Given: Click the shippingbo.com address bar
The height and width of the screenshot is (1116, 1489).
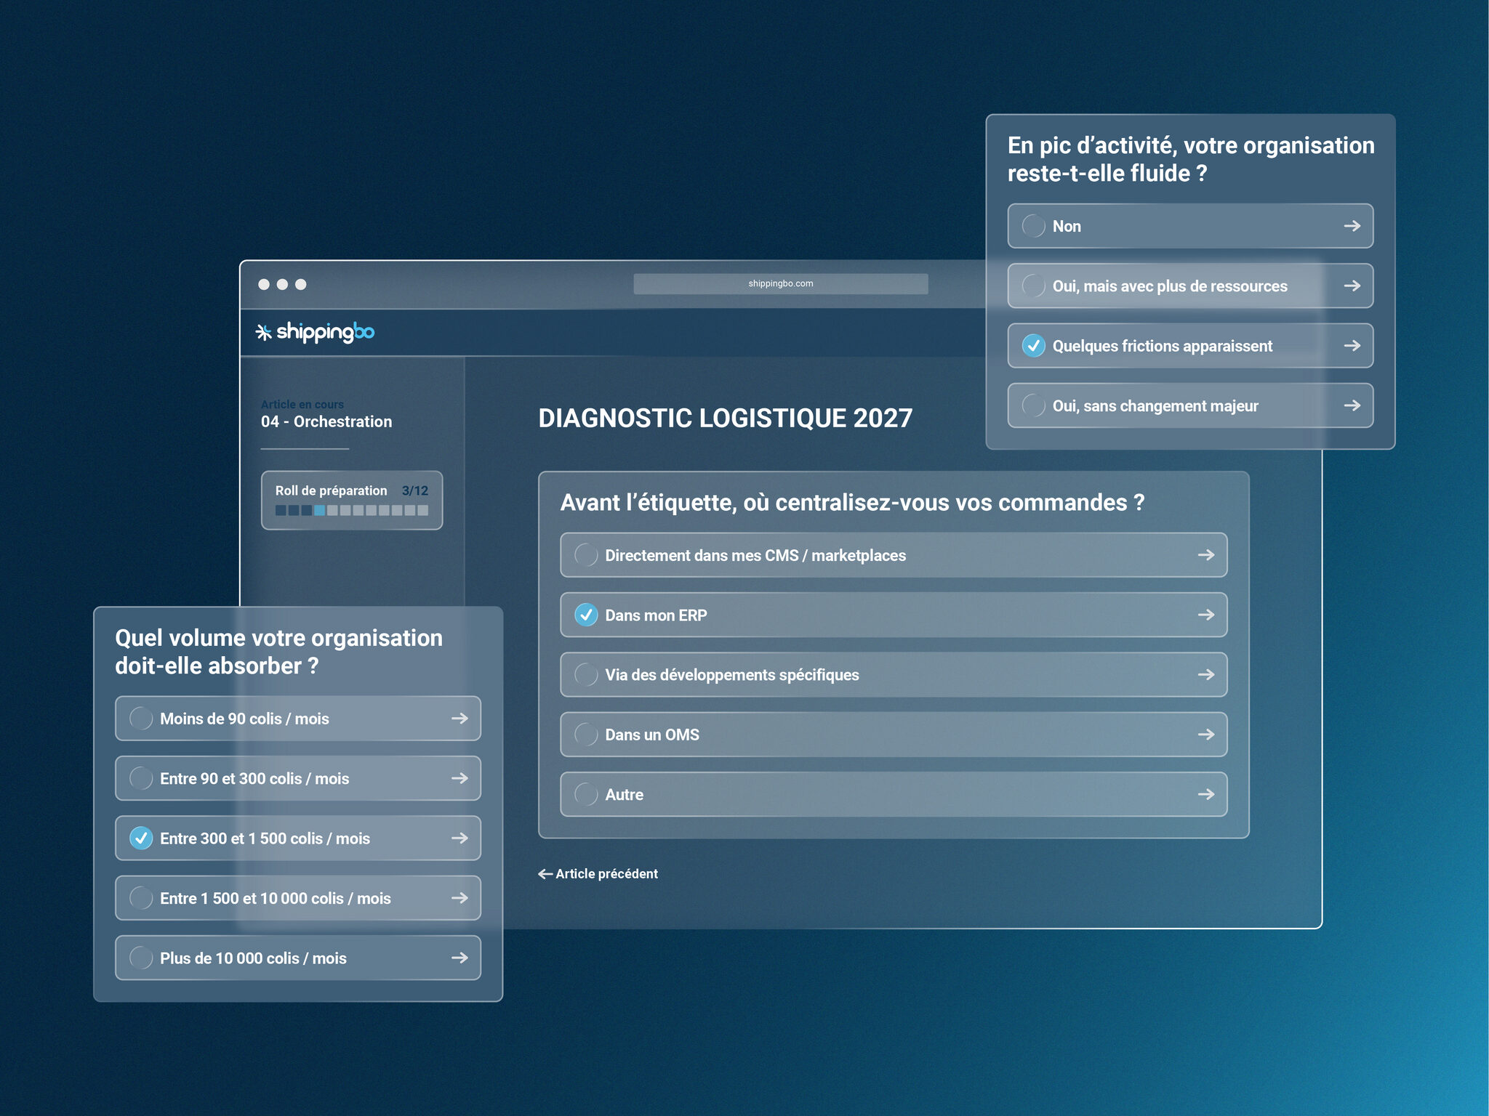Looking at the screenshot, I should pos(781,284).
